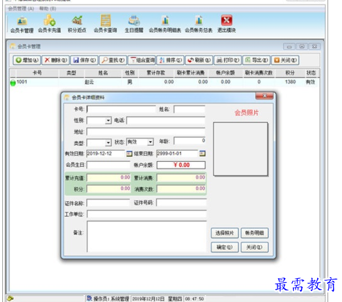
Task: Open the 会员管理 menu
Action: [x=20, y=9]
